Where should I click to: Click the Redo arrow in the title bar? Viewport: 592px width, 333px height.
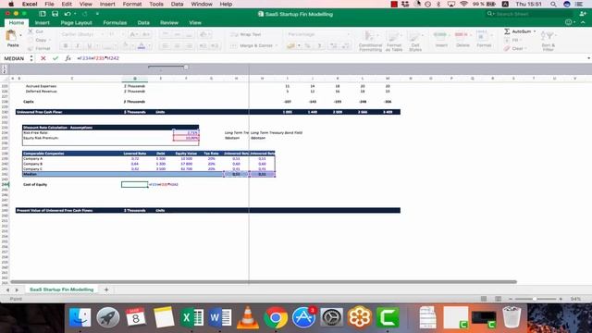[x=84, y=14]
